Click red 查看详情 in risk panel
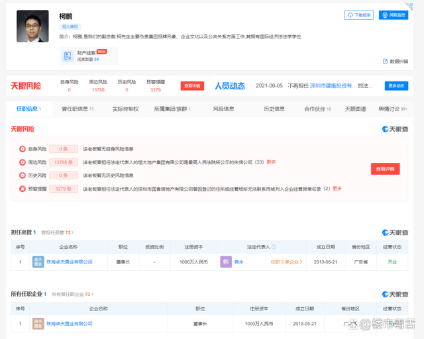The image size is (424, 339). [x=386, y=169]
